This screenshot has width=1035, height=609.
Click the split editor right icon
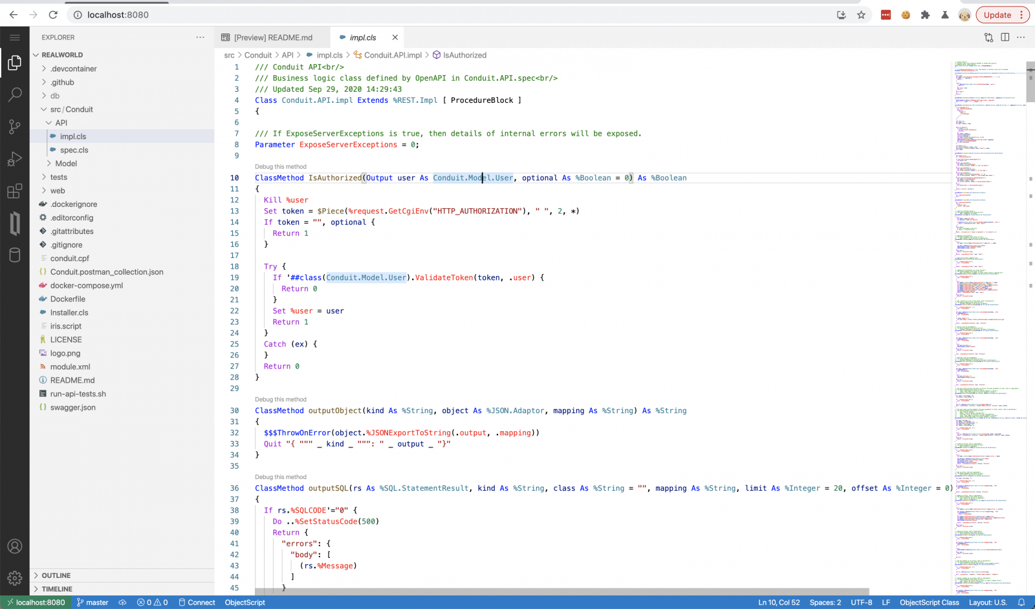point(1005,37)
